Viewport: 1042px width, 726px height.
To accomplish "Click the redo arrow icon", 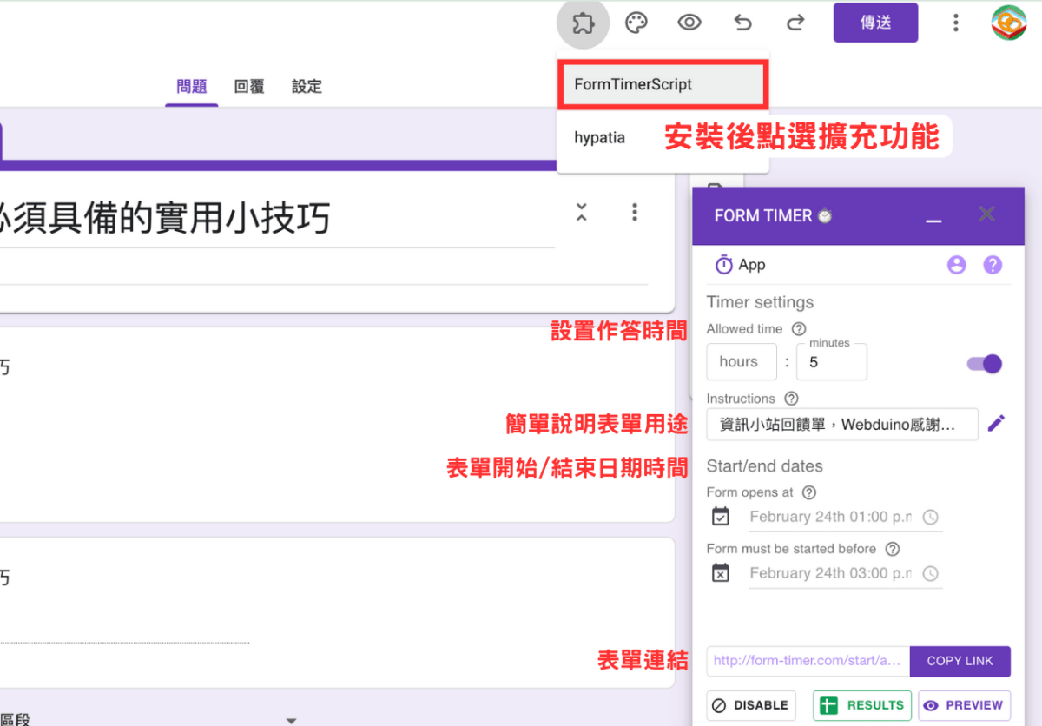I will [795, 23].
